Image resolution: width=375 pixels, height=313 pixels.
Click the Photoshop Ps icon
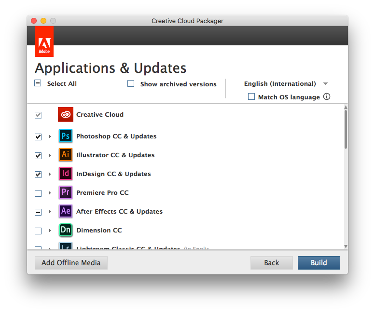point(66,136)
